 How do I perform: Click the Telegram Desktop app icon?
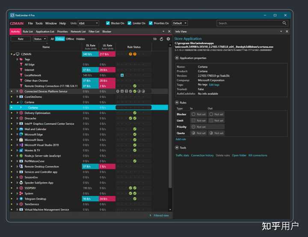pyautogui.click(x=21, y=198)
